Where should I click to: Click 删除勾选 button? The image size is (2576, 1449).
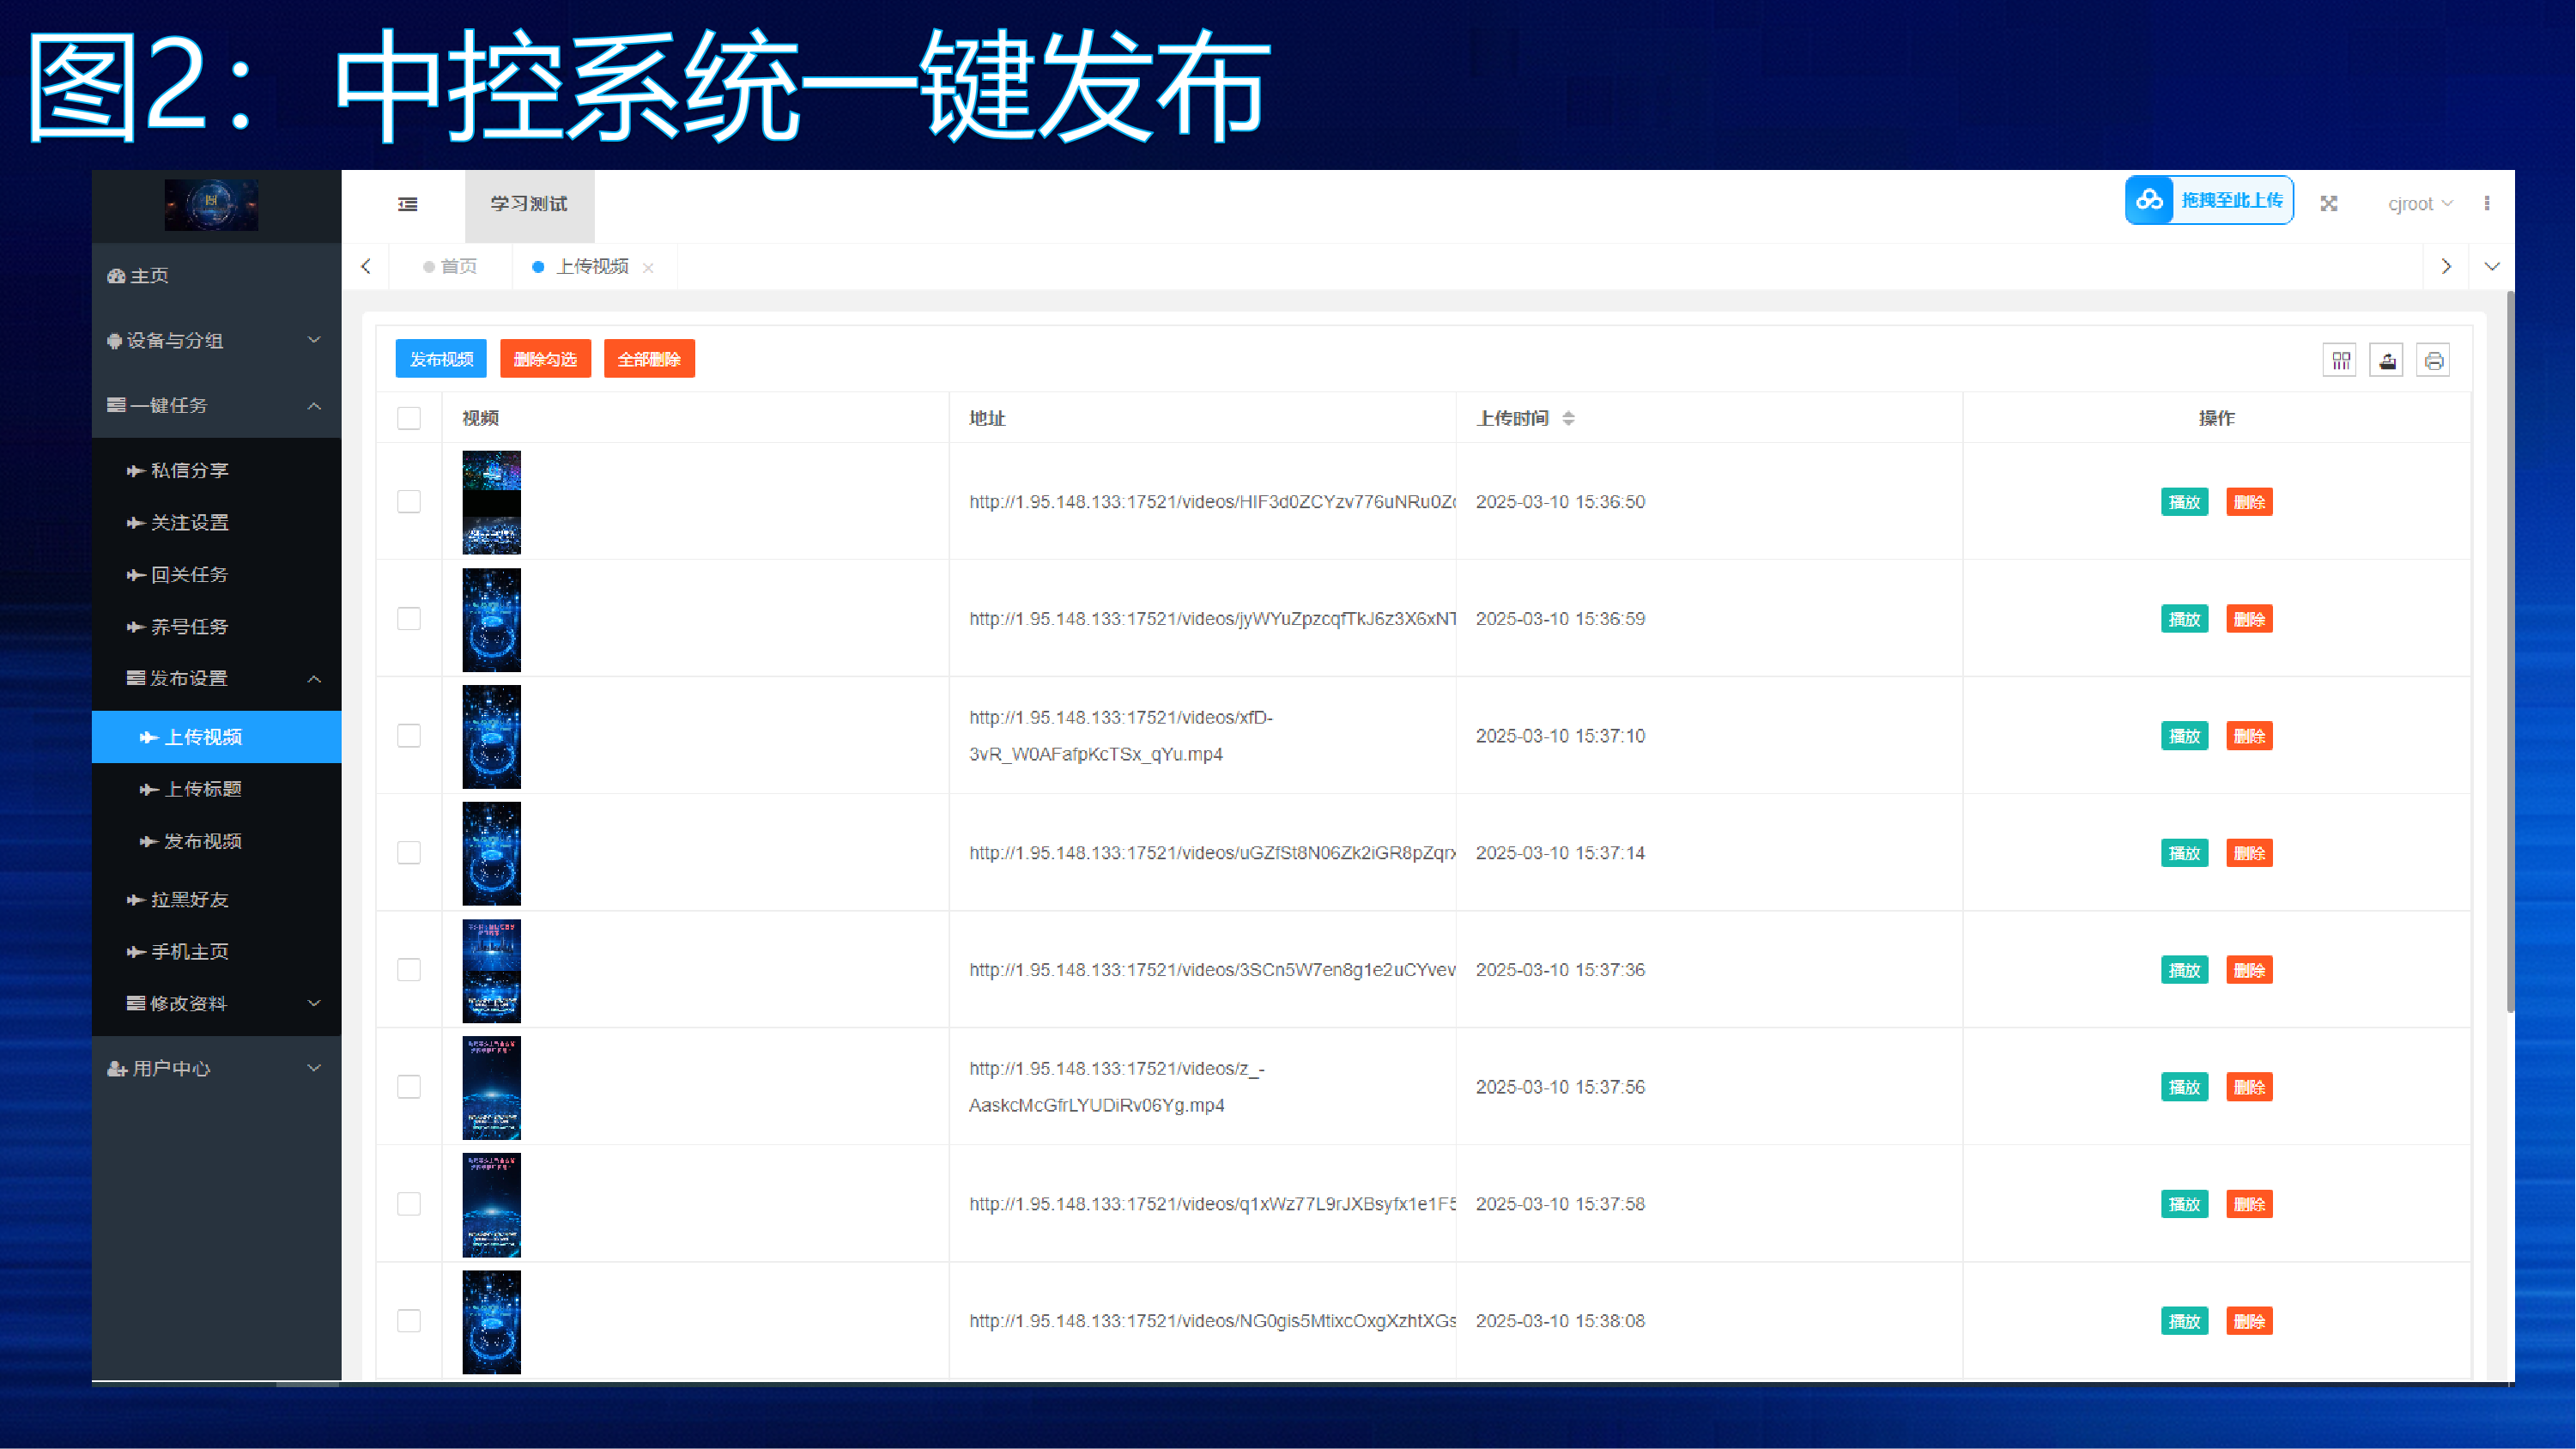[545, 359]
